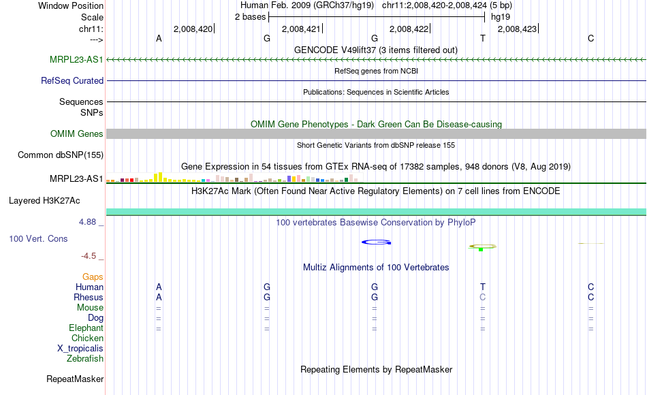The width and height of the screenshot is (647, 395).
Task: Click RefSeq genes from NCBI title
Action: (x=377, y=71)
